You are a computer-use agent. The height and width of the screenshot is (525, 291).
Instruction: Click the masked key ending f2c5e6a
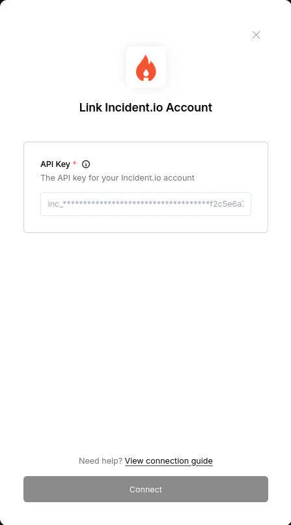146,204
